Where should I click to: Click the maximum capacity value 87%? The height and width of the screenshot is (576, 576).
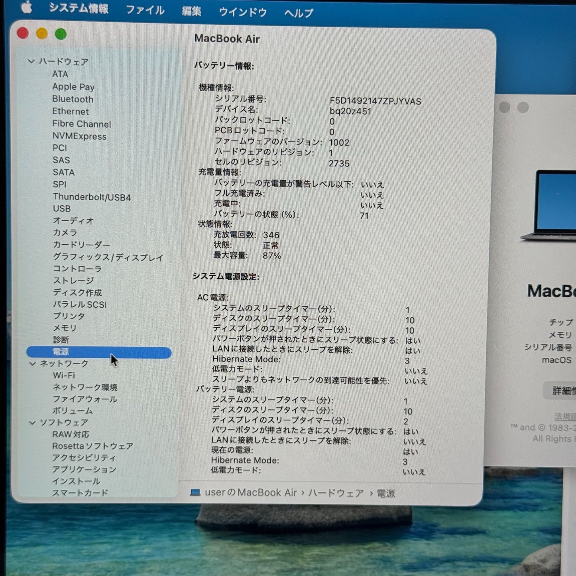click(272, 256)
